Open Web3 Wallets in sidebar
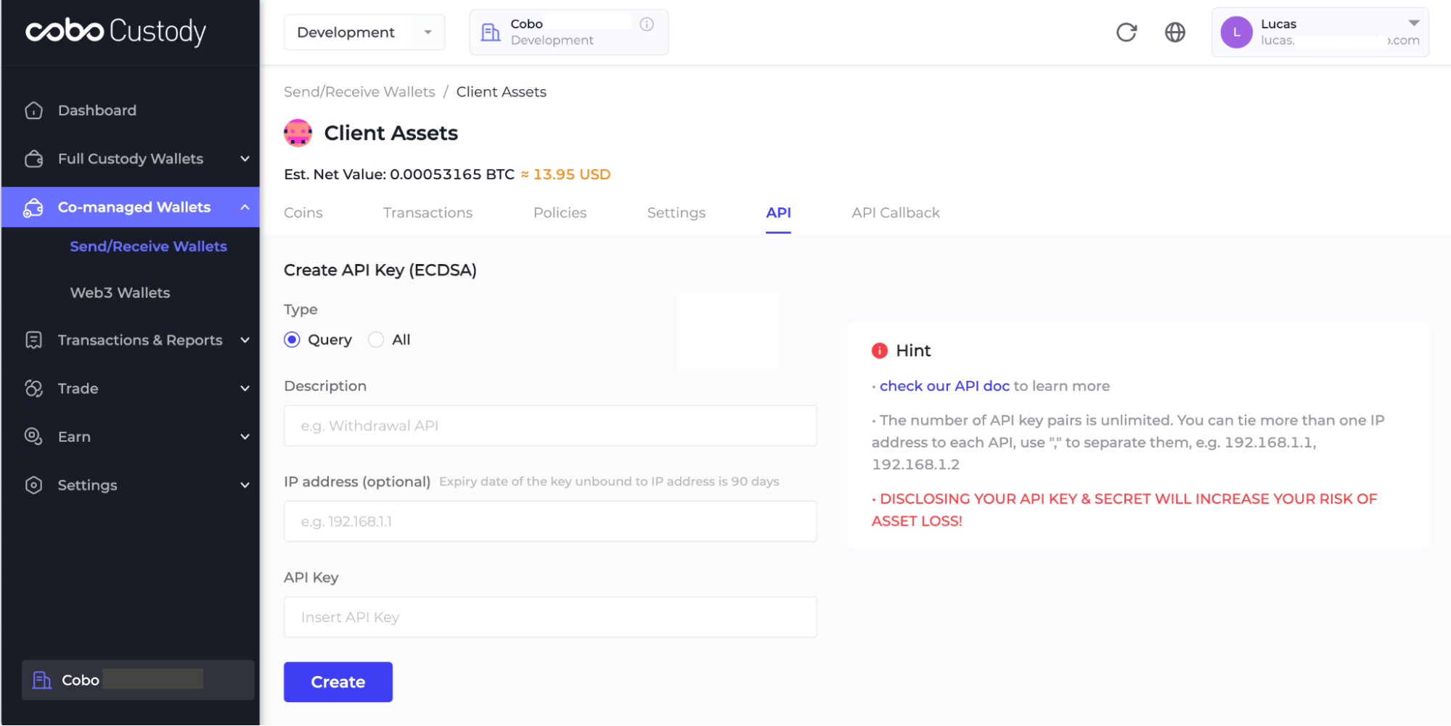The width and height of the screenshot is (1451, 726). 120,293
